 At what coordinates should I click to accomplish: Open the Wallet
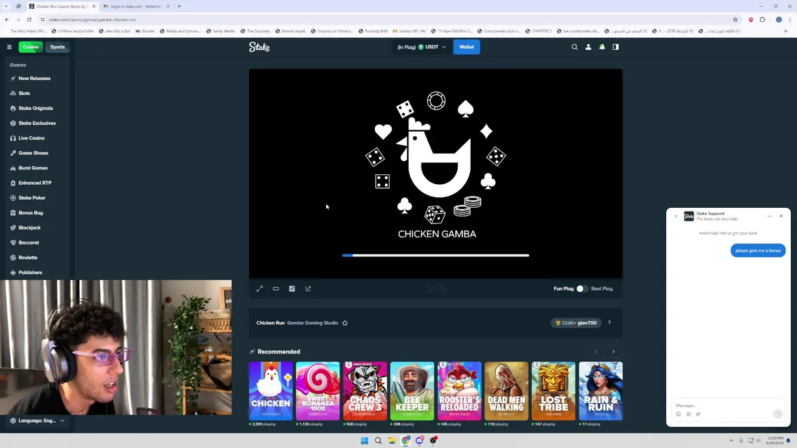[x=466, y=47]
